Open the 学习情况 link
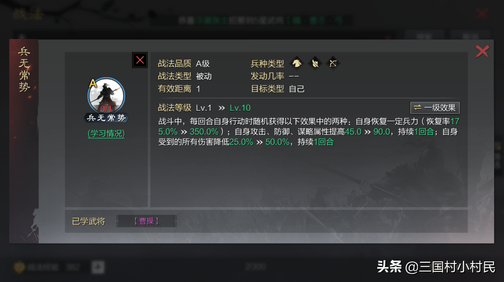Screen dimensions: 504x282 [x=106, y=133]
